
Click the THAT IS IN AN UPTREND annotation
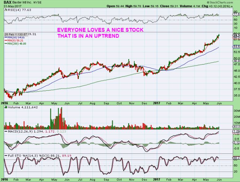click(x=88, y=36)
